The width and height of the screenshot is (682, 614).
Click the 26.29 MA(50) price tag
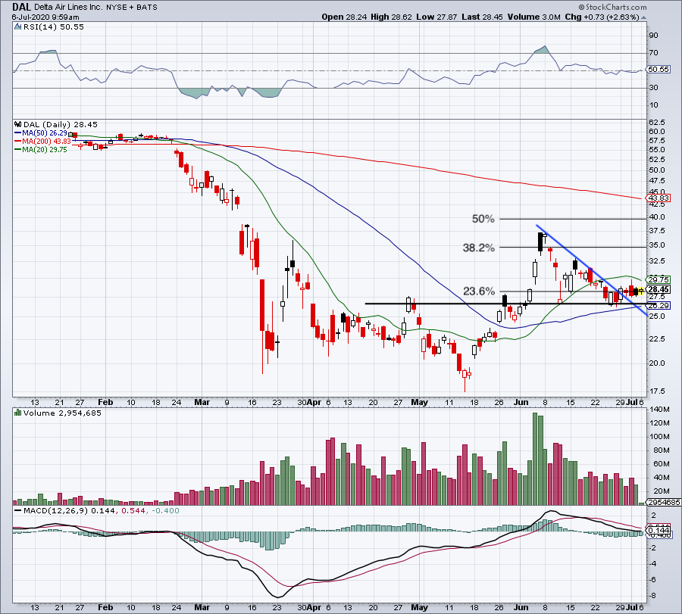(x=658, y=306)
